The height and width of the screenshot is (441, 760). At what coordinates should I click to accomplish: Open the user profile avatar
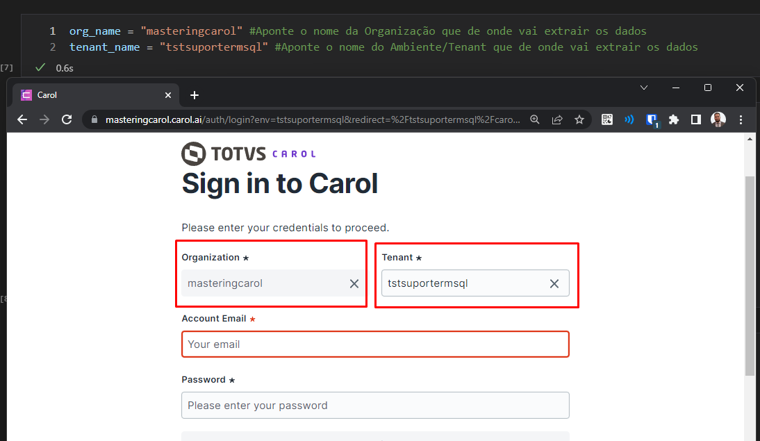point(718,119)
